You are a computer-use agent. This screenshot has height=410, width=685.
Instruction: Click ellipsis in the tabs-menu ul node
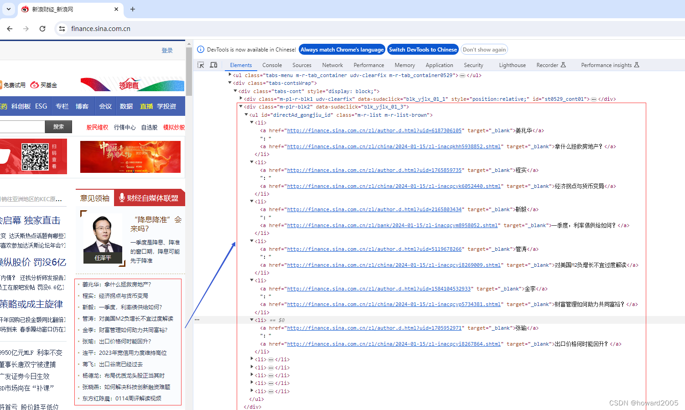click(x=462, y=75)
